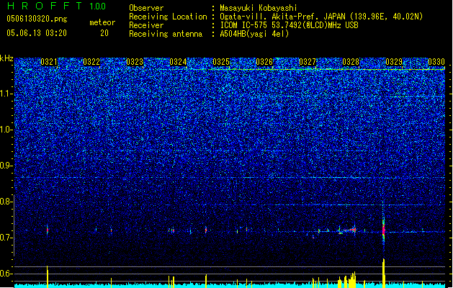Click the 0329 time marker

pos(394,62)
